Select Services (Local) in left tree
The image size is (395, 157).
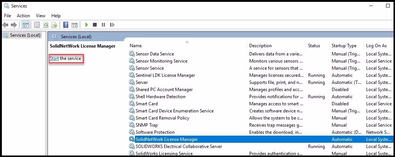[x=22, y=35]
